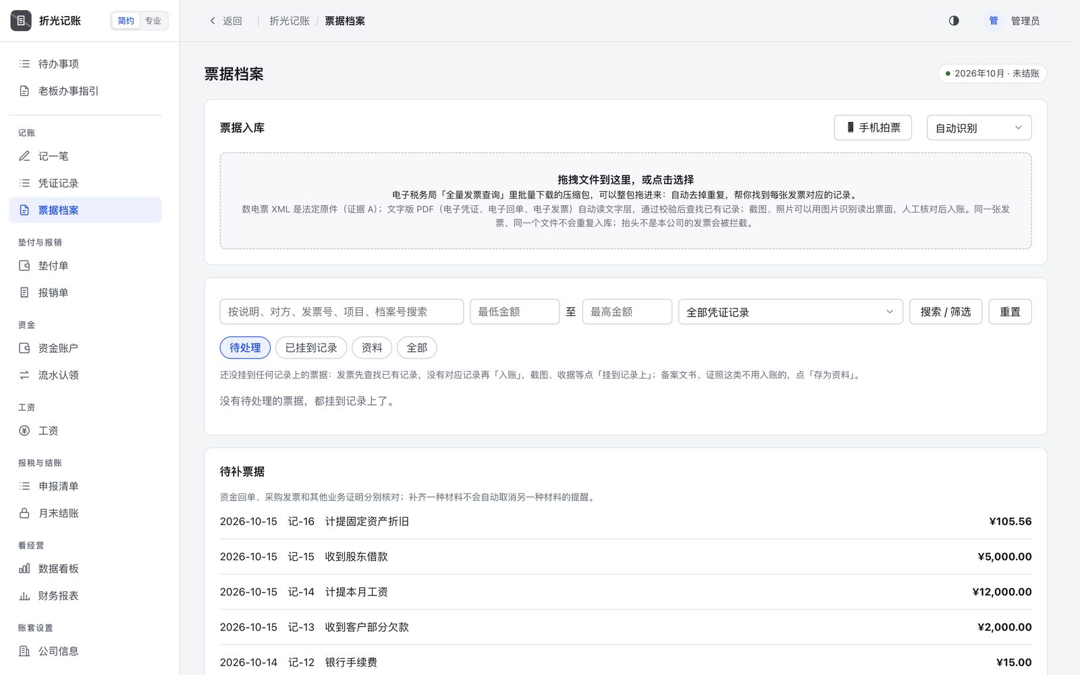This screenshot has height=675, width=1080.
Task: Click the 公司信息 building icon
Action: tap(24, 651)
